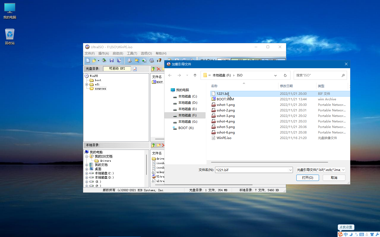Screen dimensions: 380x237
Task: Open 选项(O) menu in UltraISO
Action: 146,53
